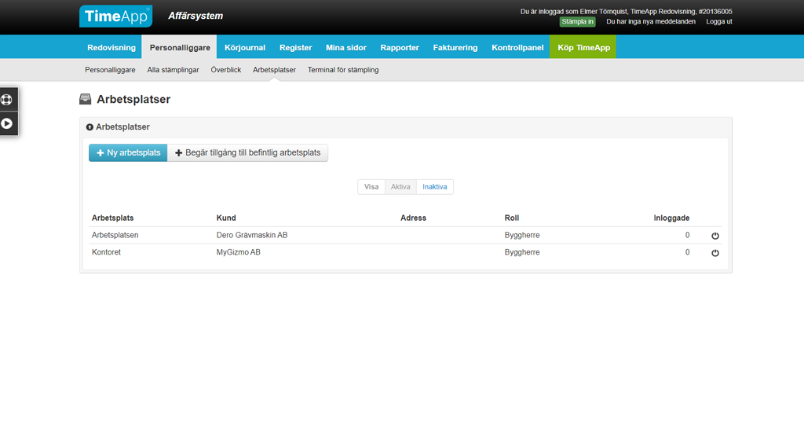Open the Dero Grävmaskin AB table row
The width and height of the screenshot is (804, 429).
point(251,235)
